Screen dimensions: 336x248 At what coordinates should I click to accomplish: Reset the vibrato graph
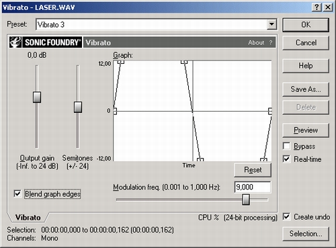coord(253,170)
